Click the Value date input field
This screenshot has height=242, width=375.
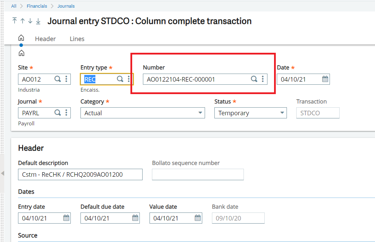point(176,218)
